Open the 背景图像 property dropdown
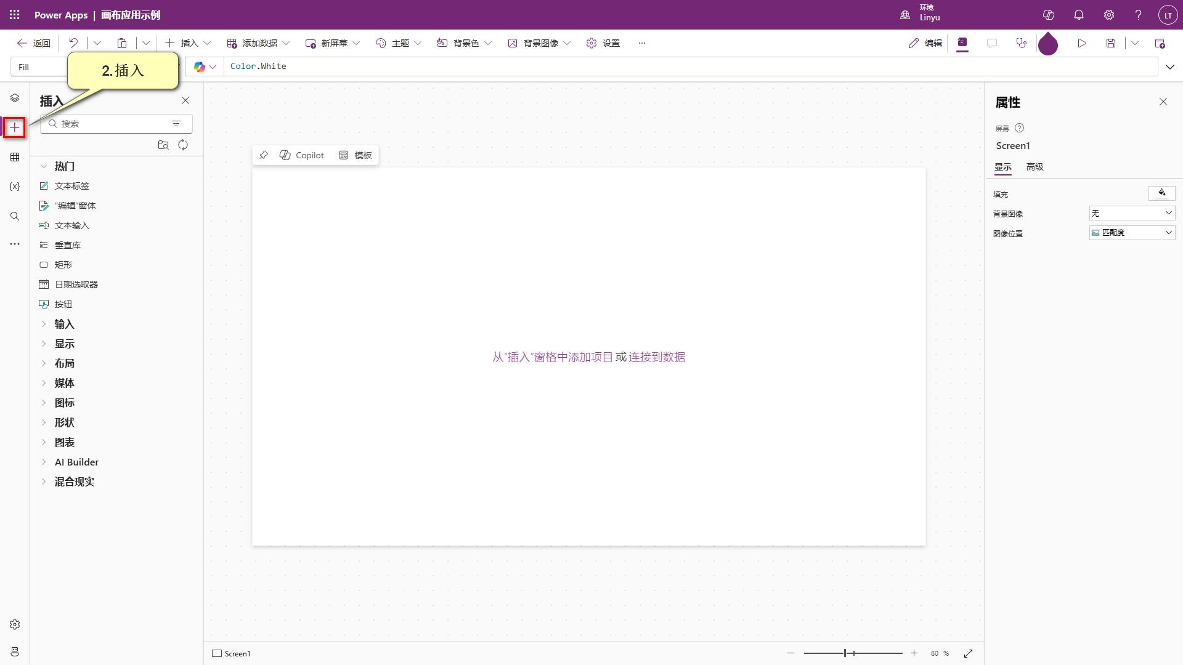The image size is (1183, 665). coord(1132,213)
